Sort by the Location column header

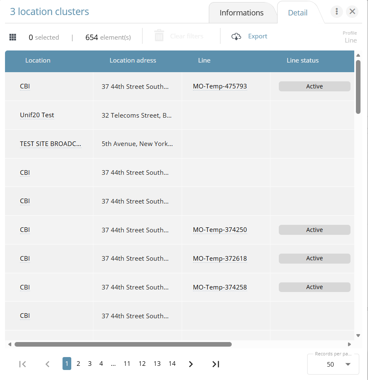point(38,60)
